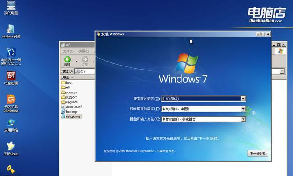This screenshot has width=293, height=176.
Task: Expand the Explorer address bar dropdown arrow
Action: tap(282, 71)
